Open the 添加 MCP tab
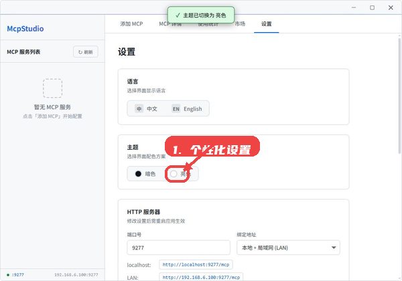The height and width of the screenshot is (281, 402). (131, 24)
